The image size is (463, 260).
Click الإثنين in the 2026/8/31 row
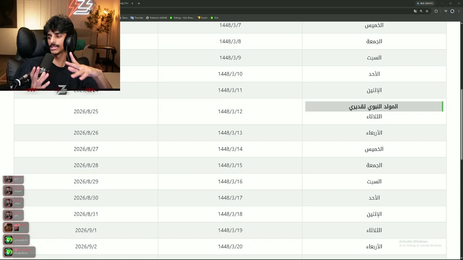374,214
